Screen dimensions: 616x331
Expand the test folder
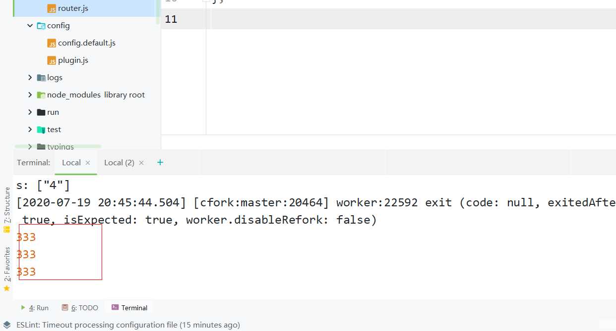30,130
